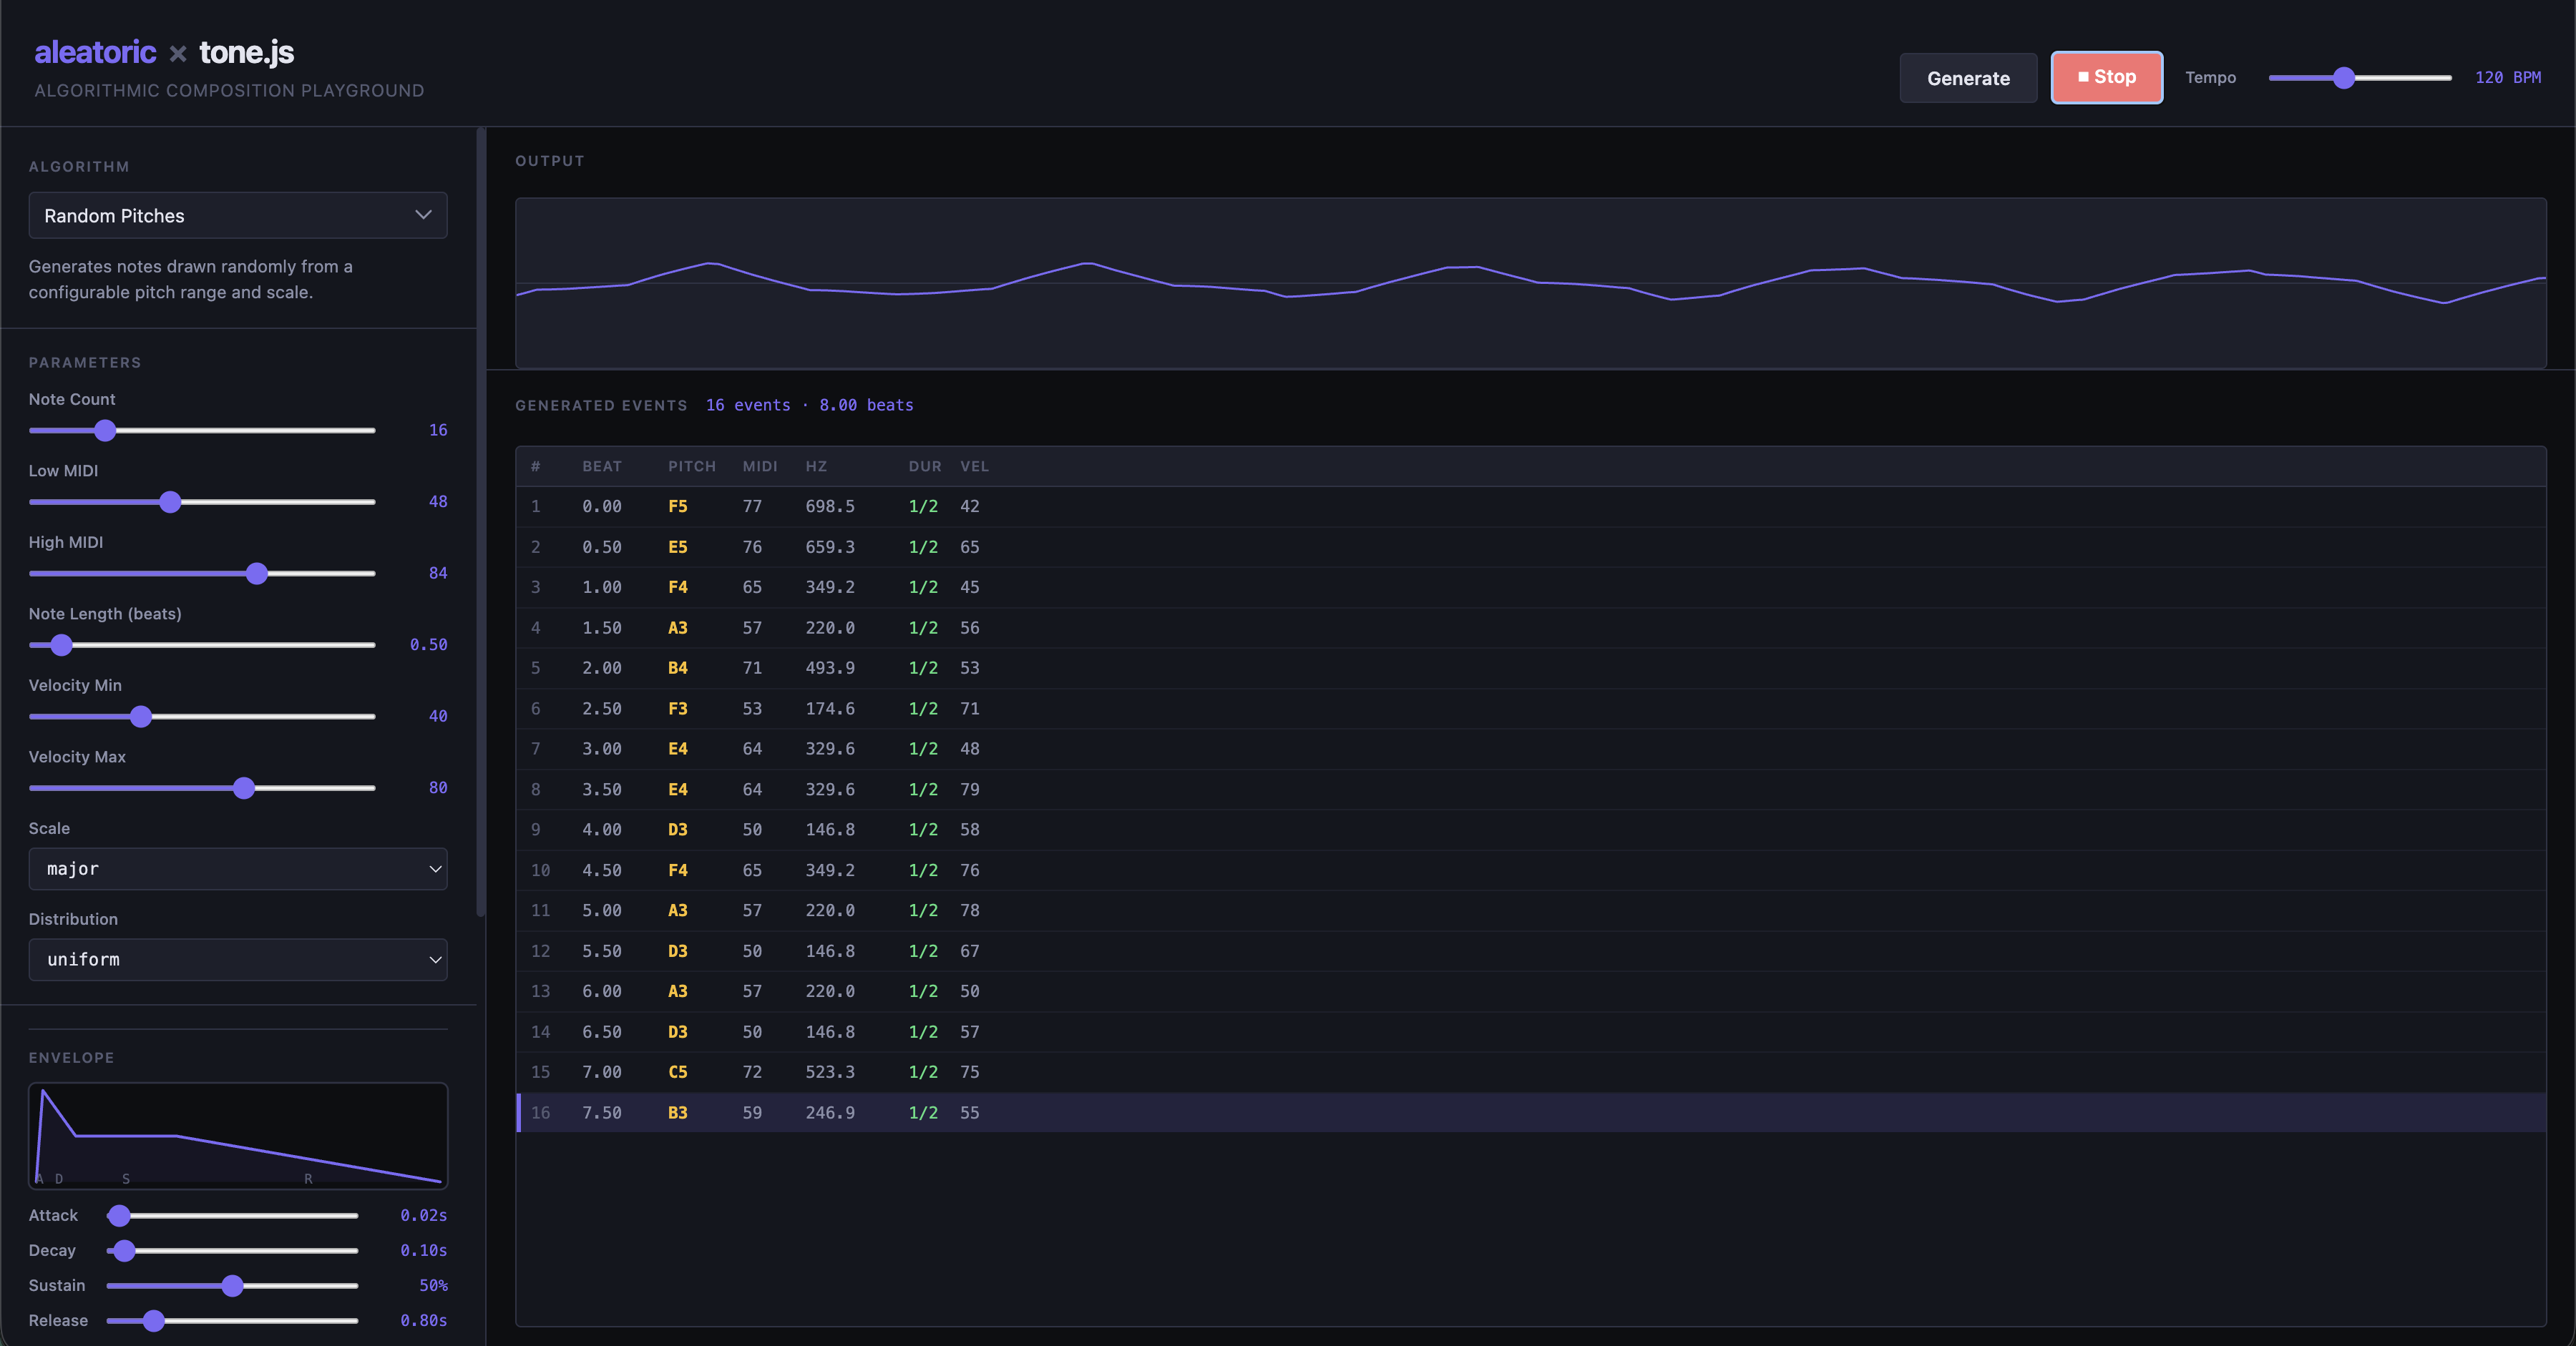Click the Sustain envelope slider handle

pyautogui.click(x=232, y=1285)
